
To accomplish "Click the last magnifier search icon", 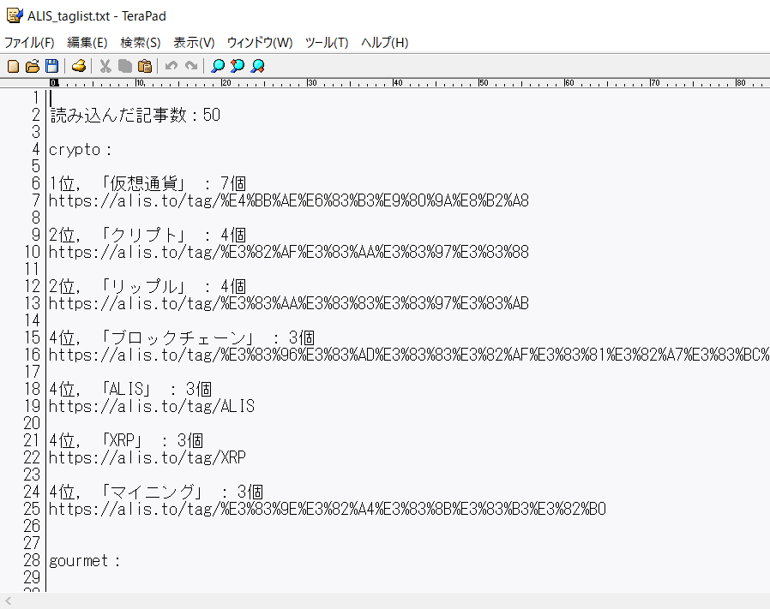I will 257,66.
